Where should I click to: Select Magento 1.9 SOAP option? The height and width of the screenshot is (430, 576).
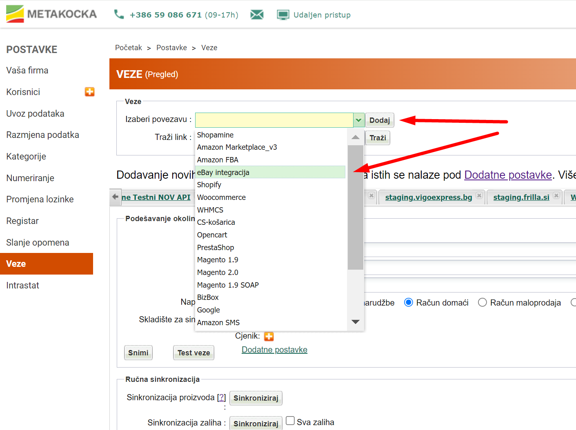(271, 285)
